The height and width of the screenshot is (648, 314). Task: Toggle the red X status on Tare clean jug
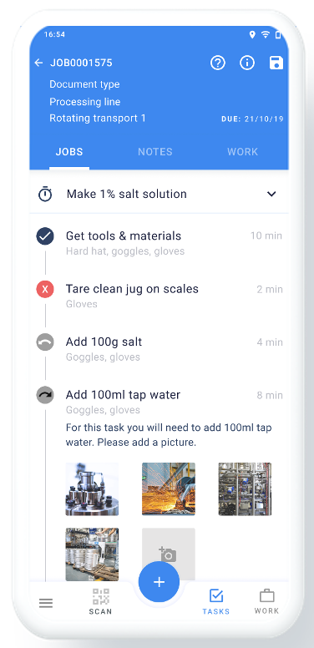[45, 290]
